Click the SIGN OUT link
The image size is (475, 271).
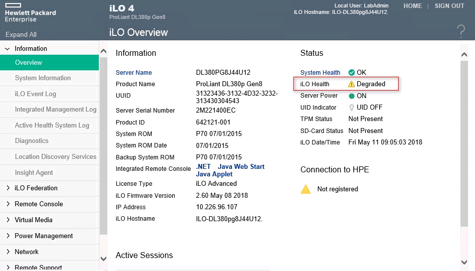449,6
